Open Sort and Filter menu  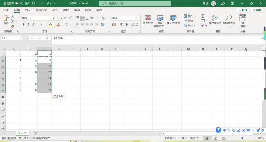[x=215, y=21]
